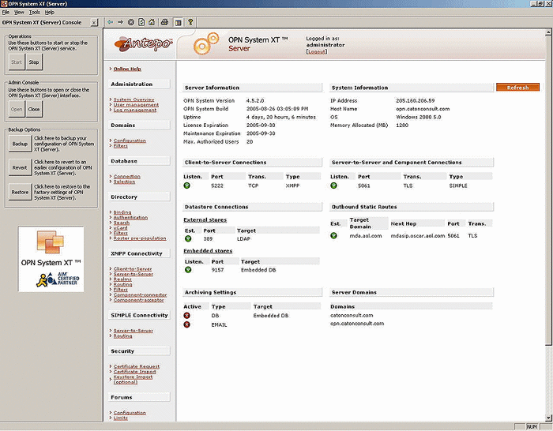This screenshot has height=431, width=553.
Task: Click the page scrollbar up arrow
Action: click(548, 32)
